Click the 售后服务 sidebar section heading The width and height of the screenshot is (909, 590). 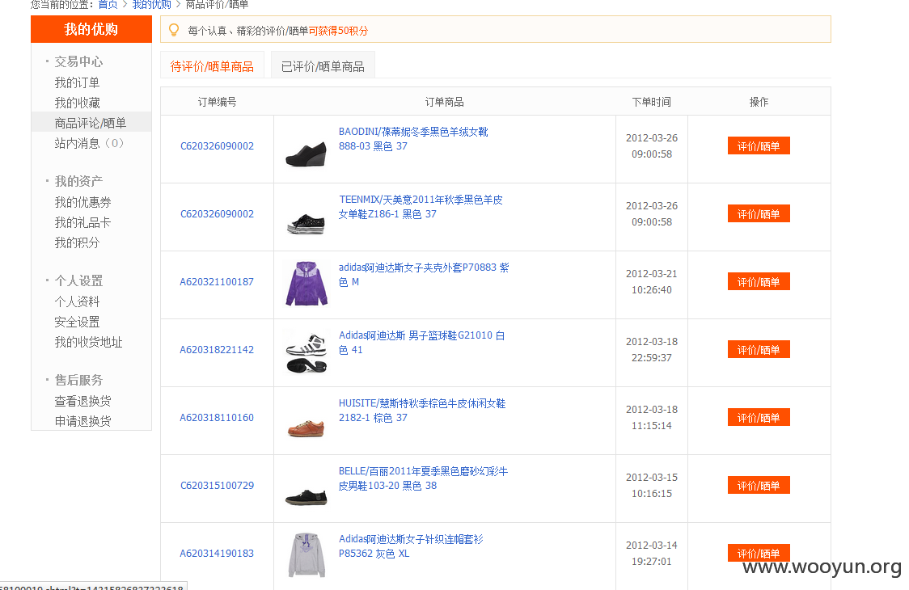coord(78,380)
